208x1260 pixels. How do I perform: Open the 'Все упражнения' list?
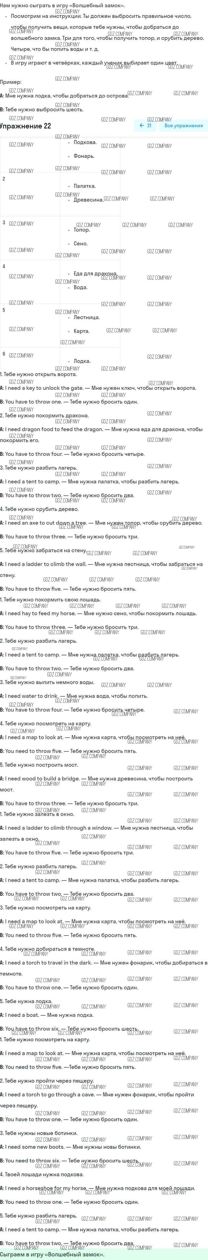[x=184, y=126]
